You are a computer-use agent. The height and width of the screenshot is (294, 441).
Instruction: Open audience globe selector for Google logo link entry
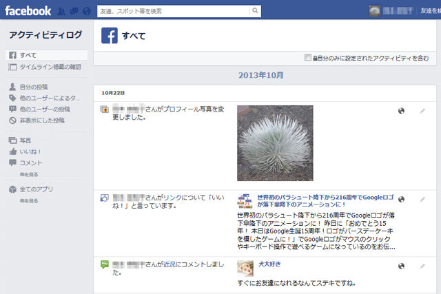401,199
